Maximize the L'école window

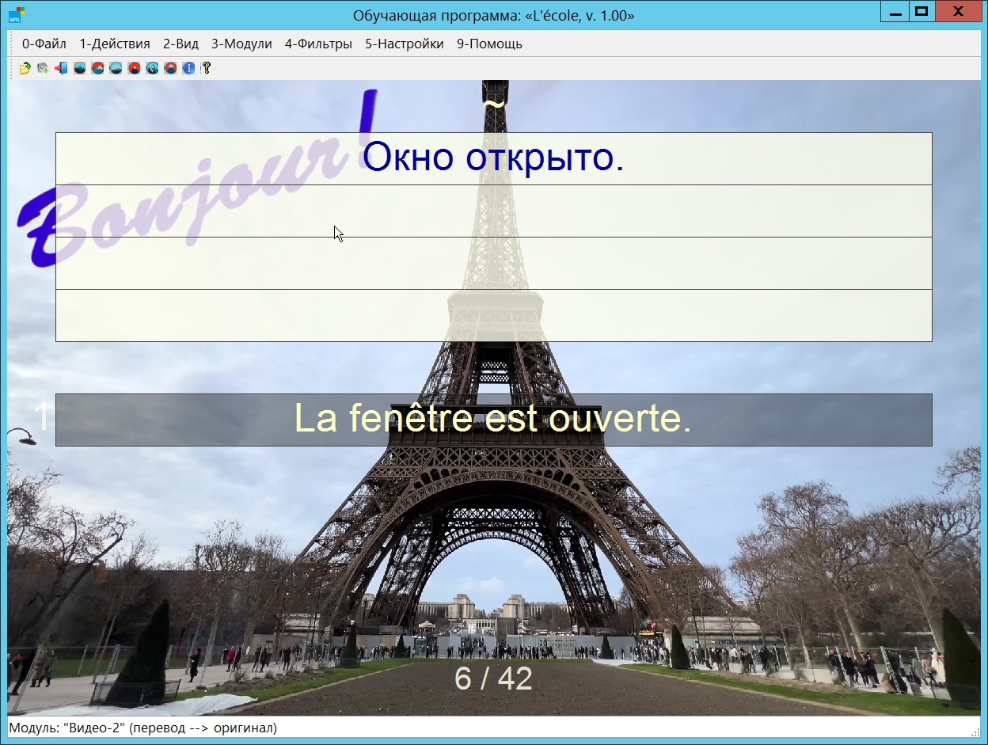pos(921,12)
